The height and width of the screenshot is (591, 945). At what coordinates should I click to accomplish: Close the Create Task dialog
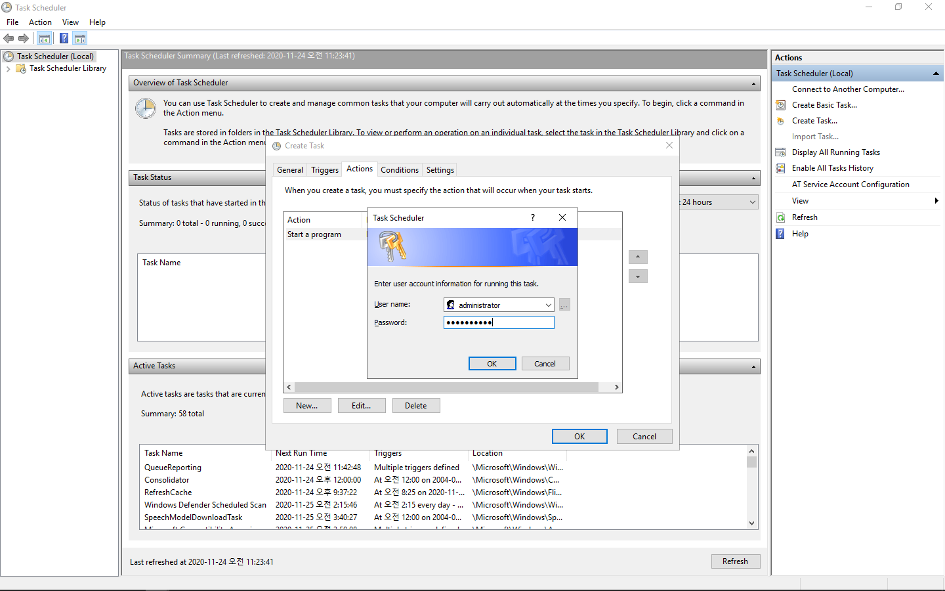click(x=669, y=145)
